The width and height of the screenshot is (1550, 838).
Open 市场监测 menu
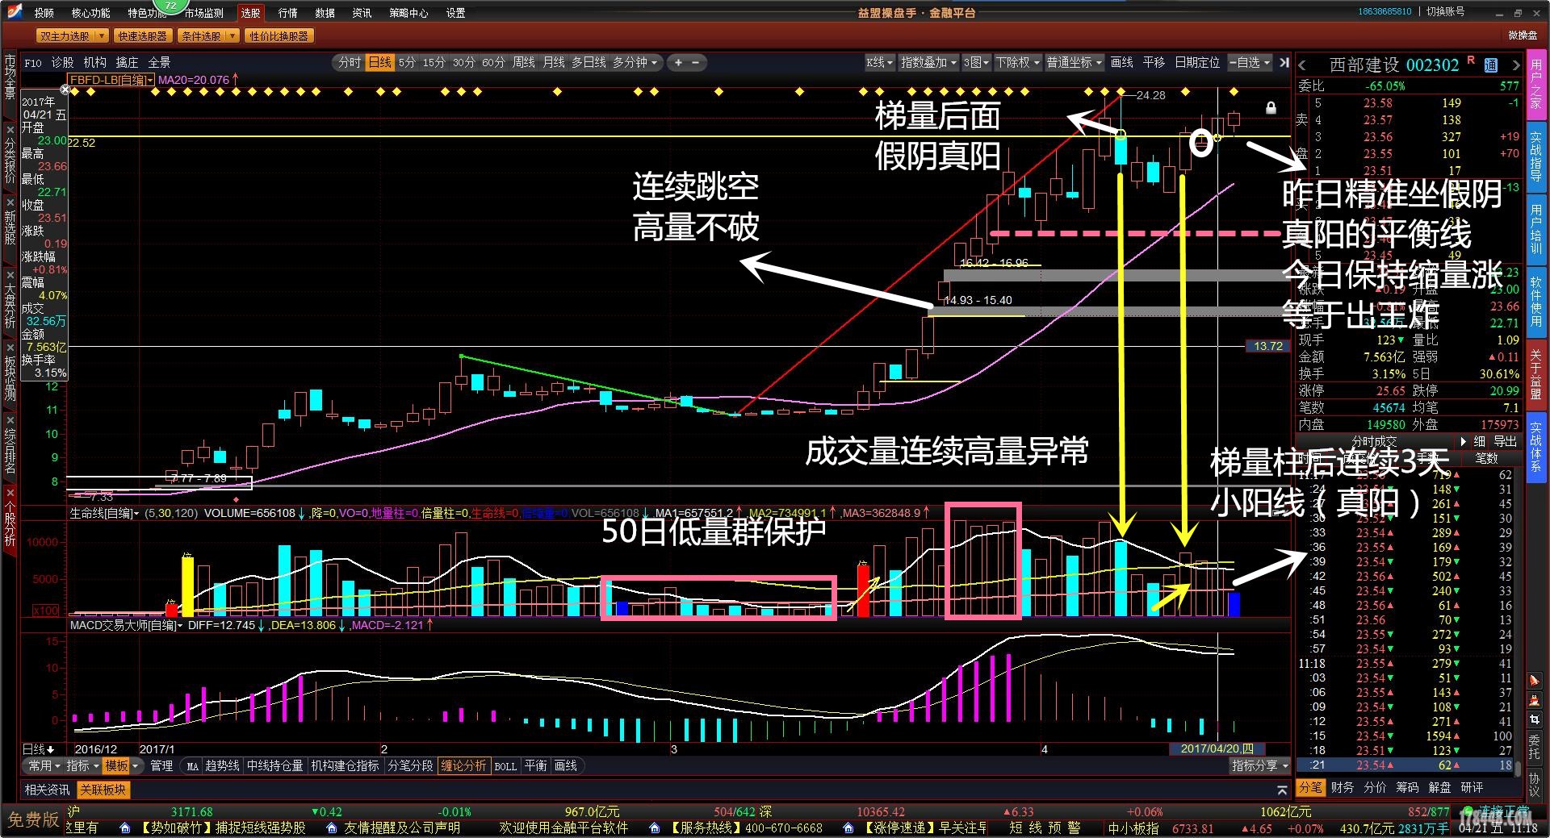[x=204, y=13]
